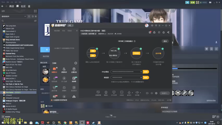Click the speaker icon in bottom toolbar
This screenshot has height=125, width=222.
pos(137,92)
